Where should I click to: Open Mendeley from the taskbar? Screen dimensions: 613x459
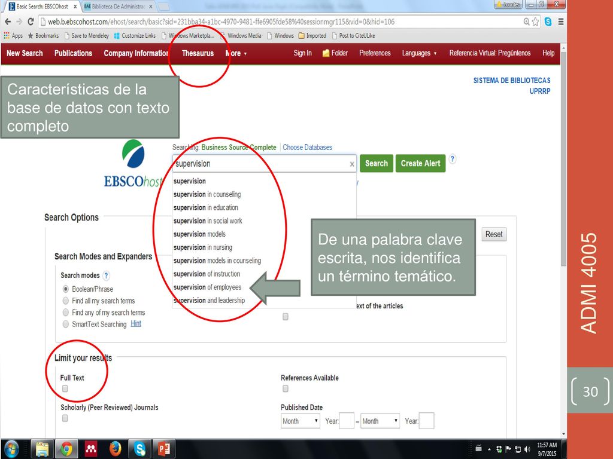pyautogui.click(x=91, y=449)
